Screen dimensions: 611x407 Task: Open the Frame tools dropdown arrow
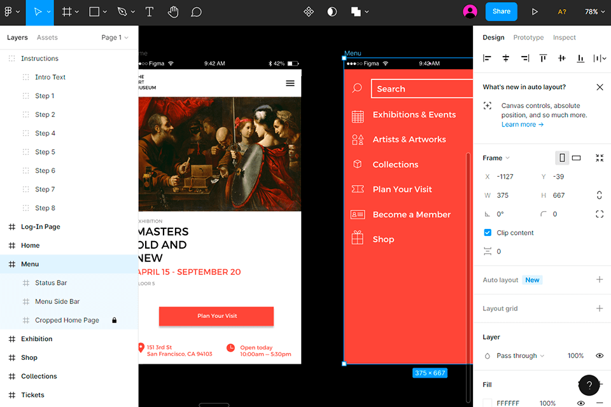(x=77, y=12)
